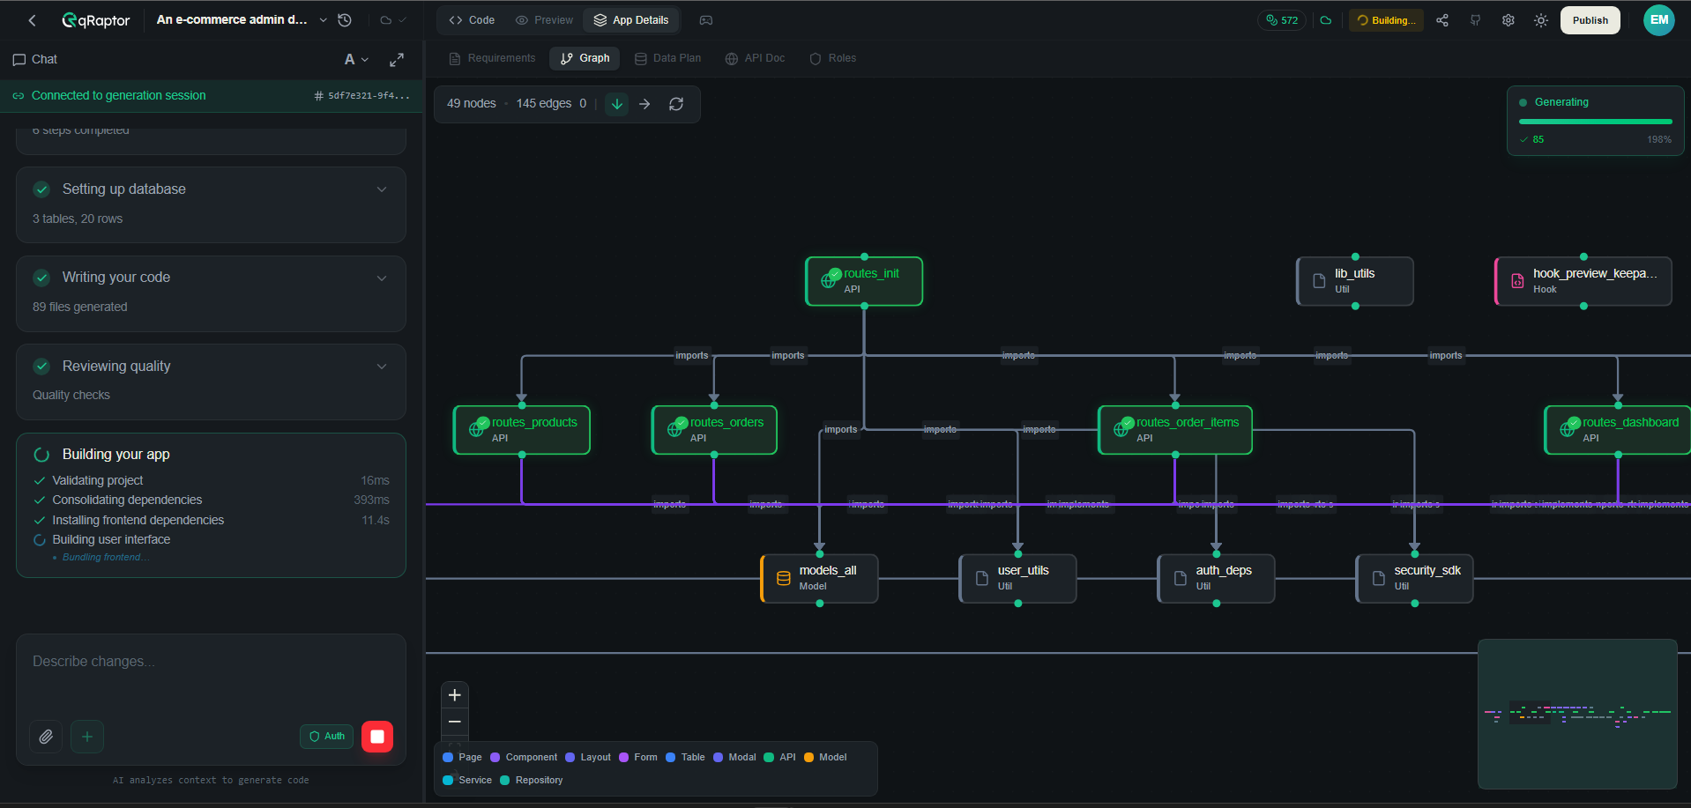Expand the Writing your code step
Viewport: 1691px width, 808px height.
(x=382, y=278)
